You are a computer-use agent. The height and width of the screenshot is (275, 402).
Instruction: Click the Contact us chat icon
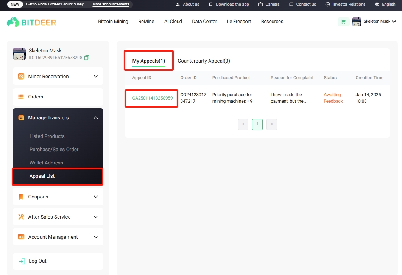(291, 5)
